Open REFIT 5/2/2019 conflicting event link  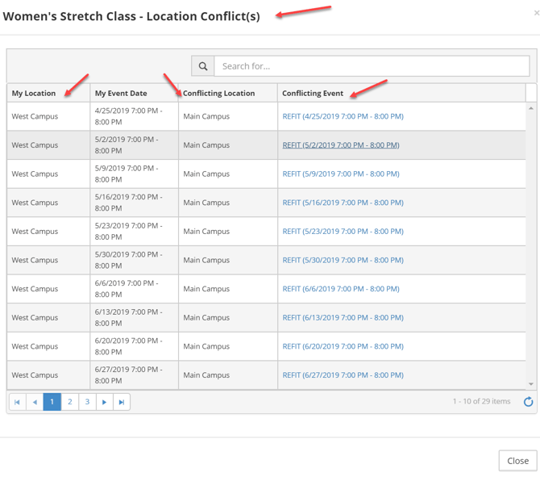pos(341,145)
